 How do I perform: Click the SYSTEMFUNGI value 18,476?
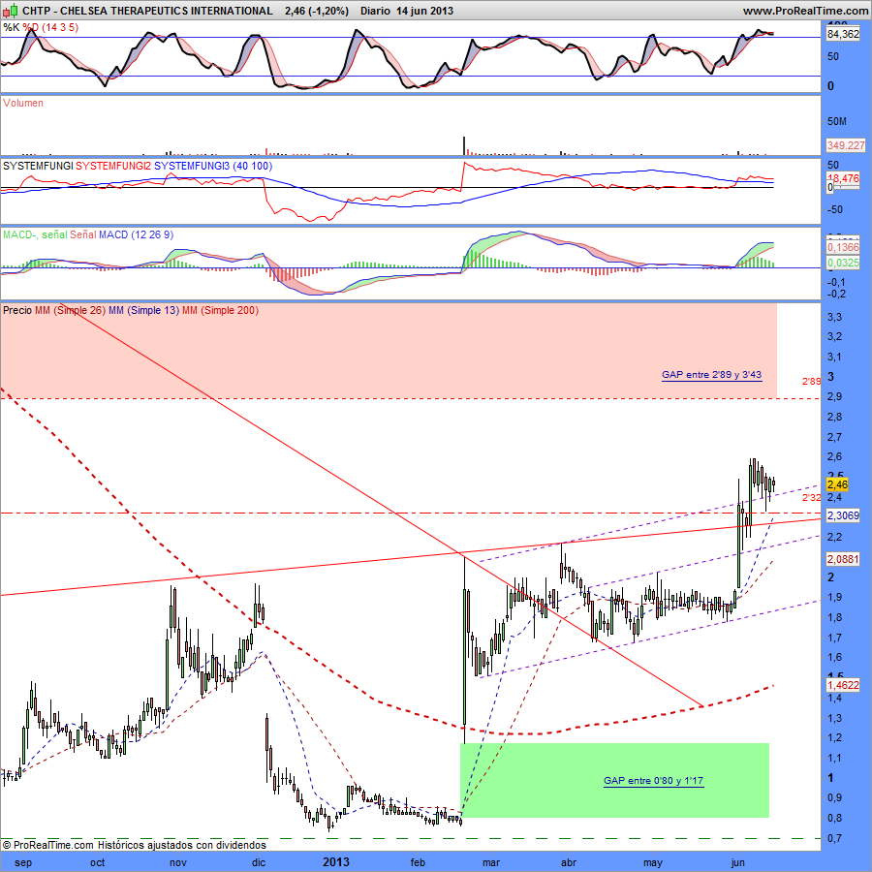pos(843,178)
